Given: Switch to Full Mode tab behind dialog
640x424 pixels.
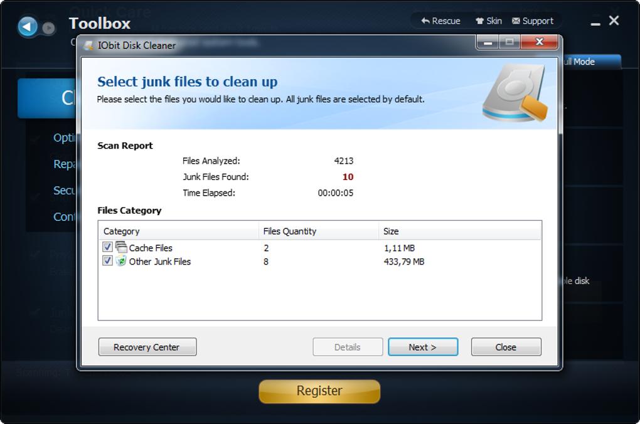Looking at the screenshot, I should pyautogui.click(x=591, y=61).
